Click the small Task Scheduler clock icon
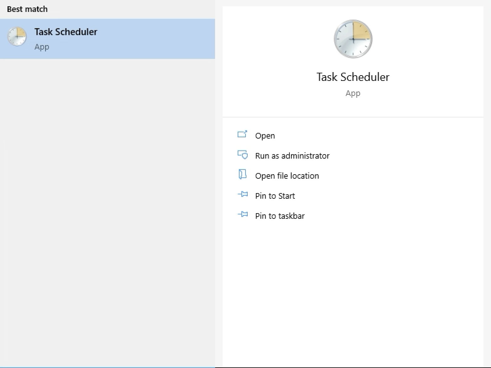 click(x=17, y=37)
